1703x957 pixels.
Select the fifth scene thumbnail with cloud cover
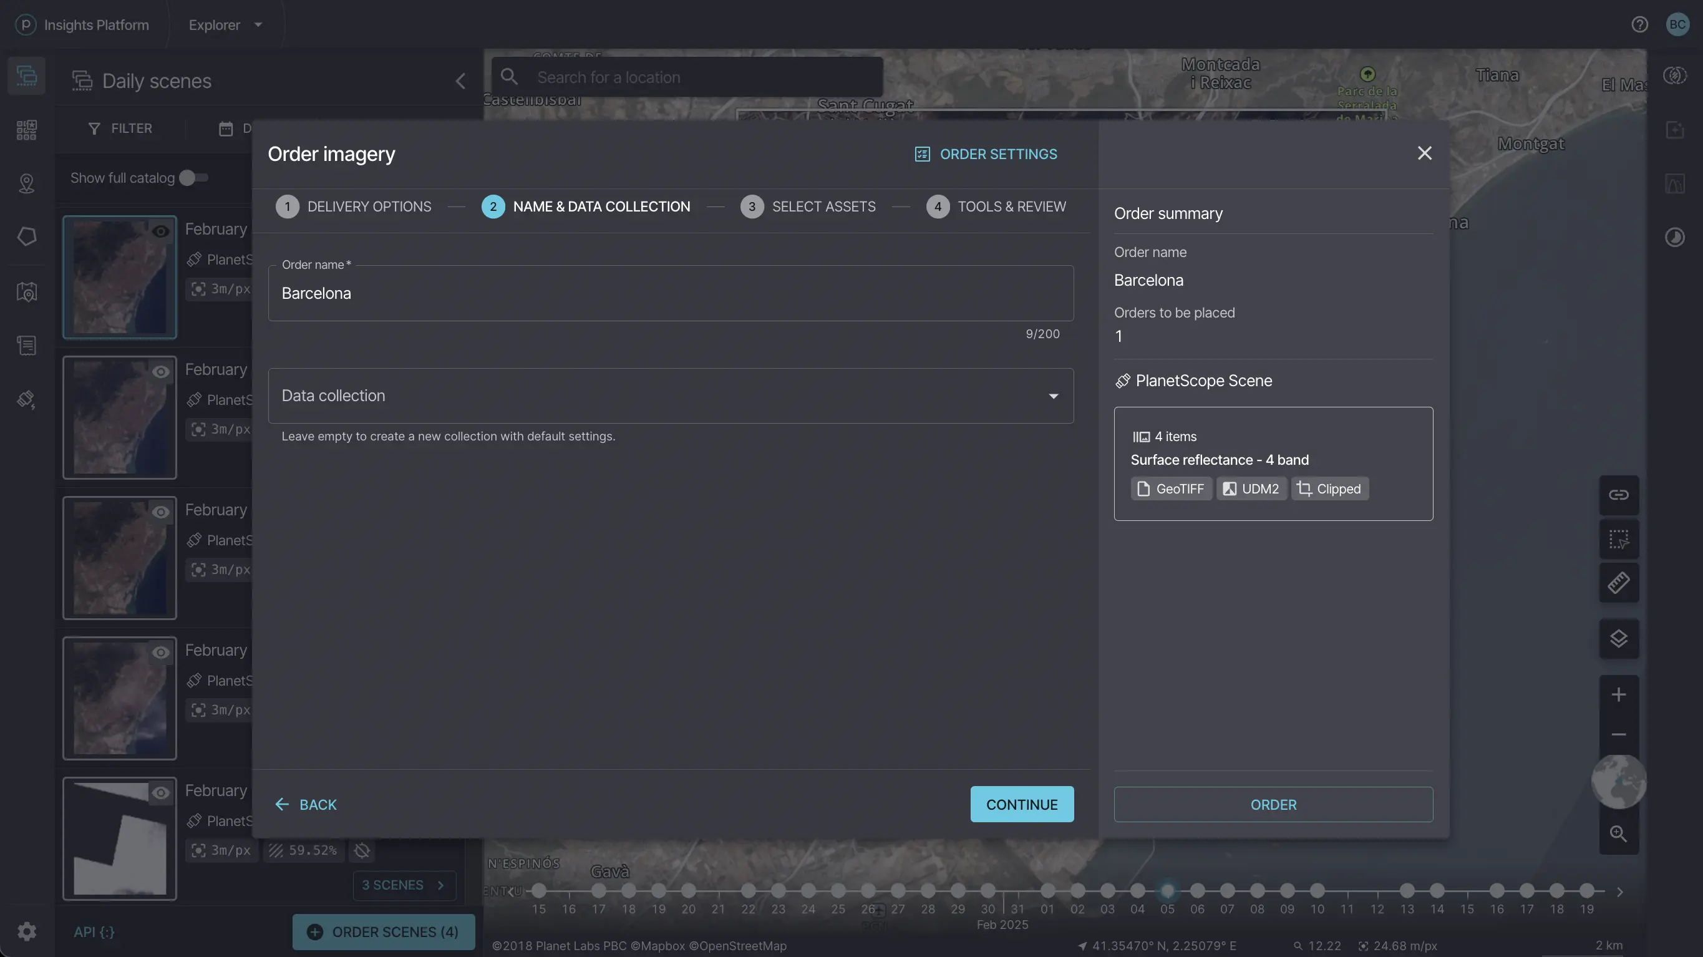pos(120,838)
